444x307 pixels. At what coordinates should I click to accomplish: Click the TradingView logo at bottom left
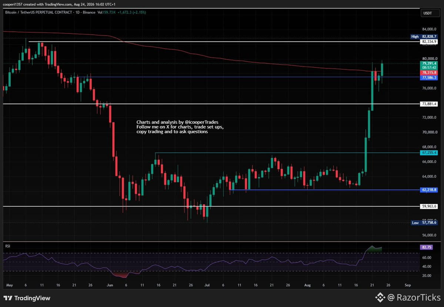pyautogui.click(x=27, y=298)
